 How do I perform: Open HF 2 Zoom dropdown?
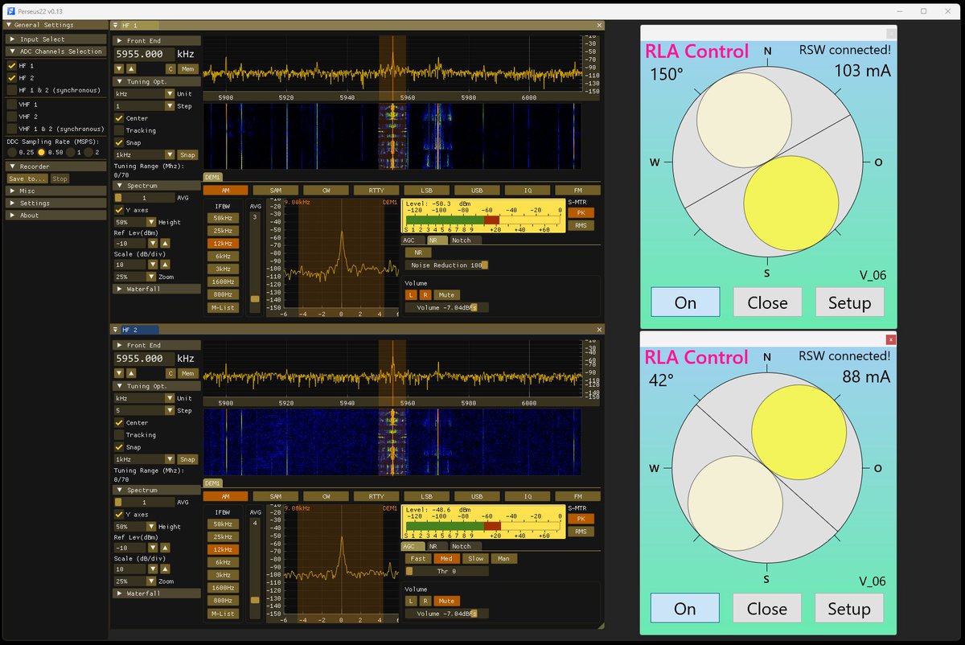coord(153,581)
